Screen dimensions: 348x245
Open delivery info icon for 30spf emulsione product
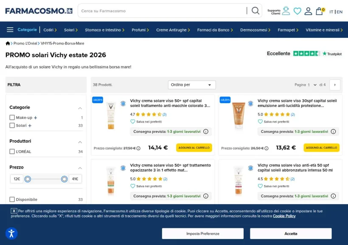tap(333, 132)
